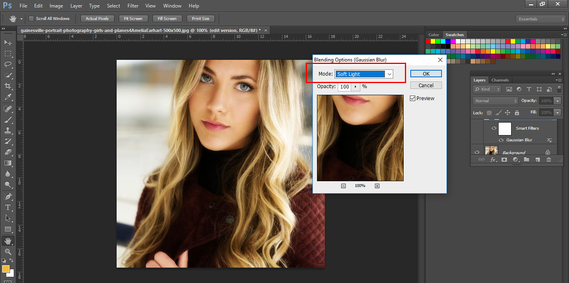The image size is (569, 283).
Task: Click the Delete layer trash icon
Action: pyautogui.click(x=549, y=160)
